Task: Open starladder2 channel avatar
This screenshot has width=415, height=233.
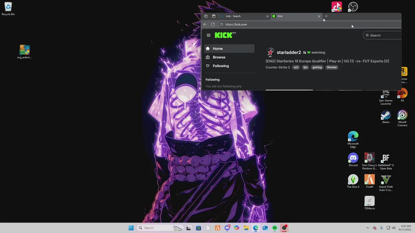Action: [x=270, y=52]
